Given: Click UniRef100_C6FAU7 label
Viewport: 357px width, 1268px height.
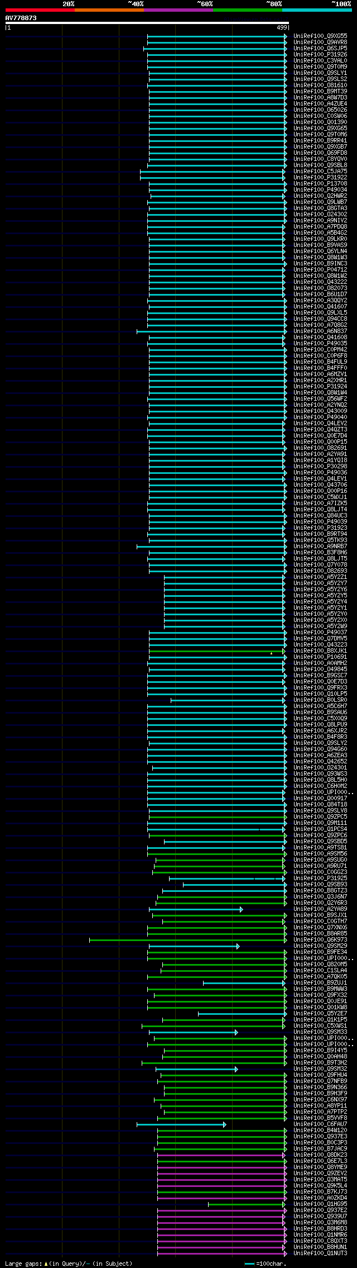Looking at the screenshot, I should [x=320, y=1124].
